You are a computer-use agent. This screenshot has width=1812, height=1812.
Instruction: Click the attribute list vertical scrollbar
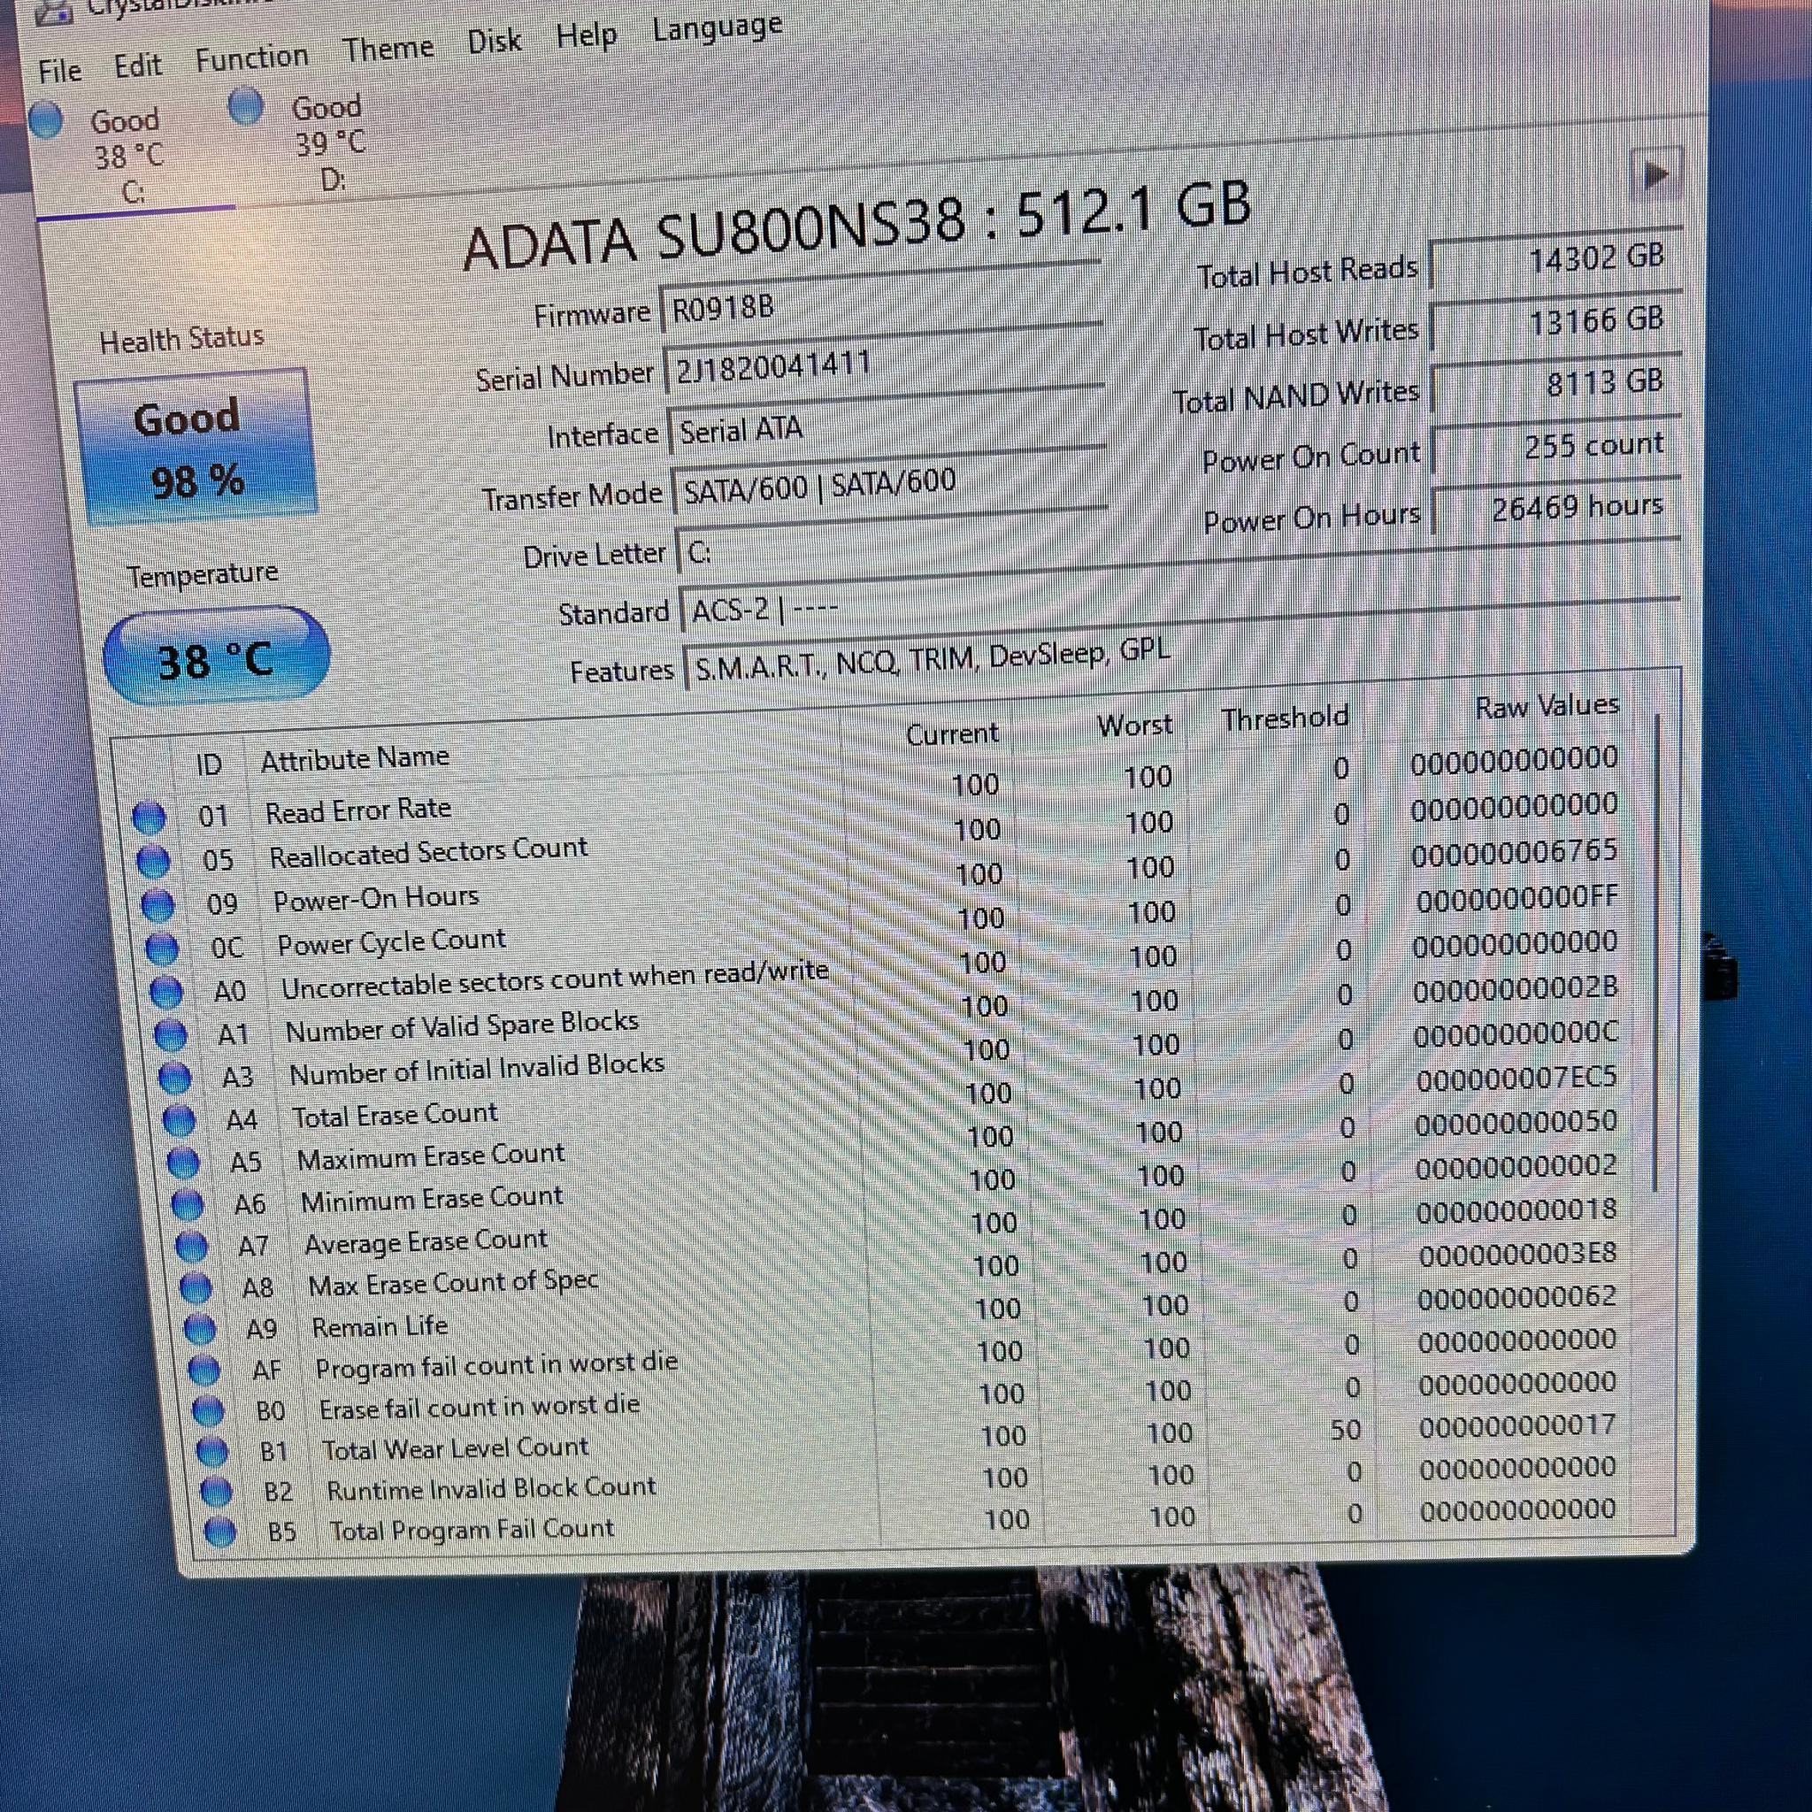(1655, 952)
